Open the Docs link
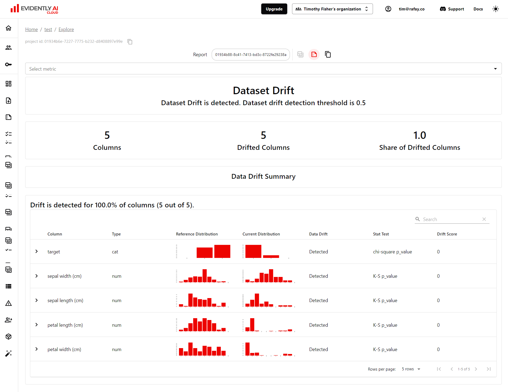 click(478, 9)
